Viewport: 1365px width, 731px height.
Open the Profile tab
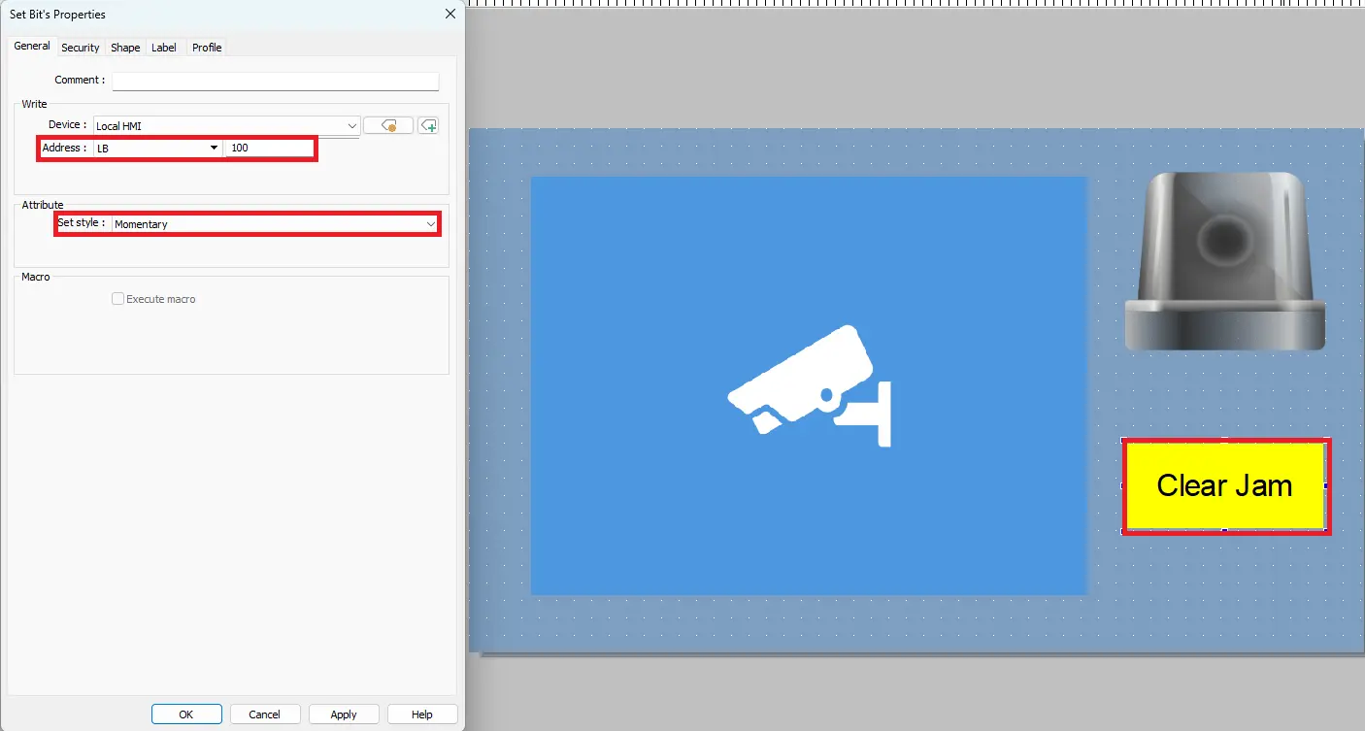207,48
